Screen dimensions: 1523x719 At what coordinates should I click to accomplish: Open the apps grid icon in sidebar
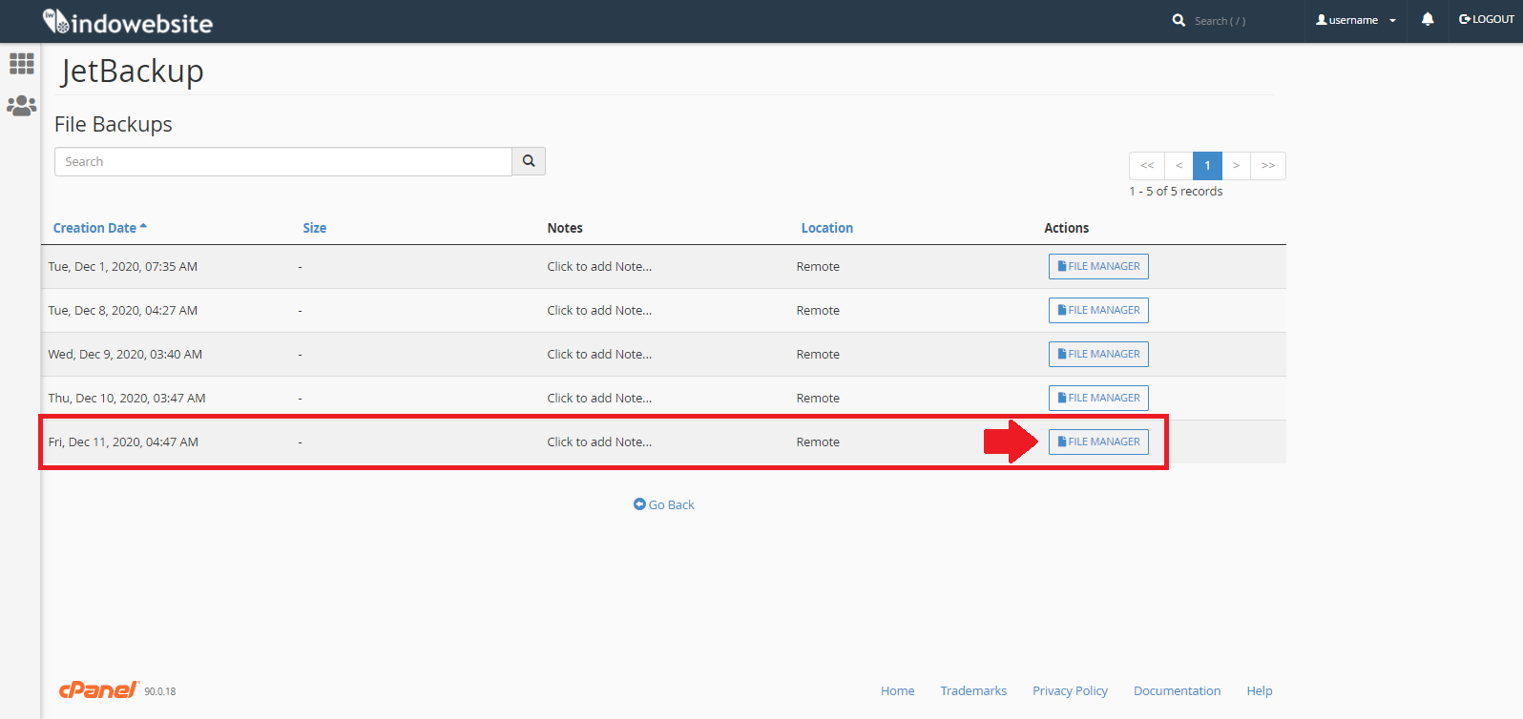click(21, 64)
